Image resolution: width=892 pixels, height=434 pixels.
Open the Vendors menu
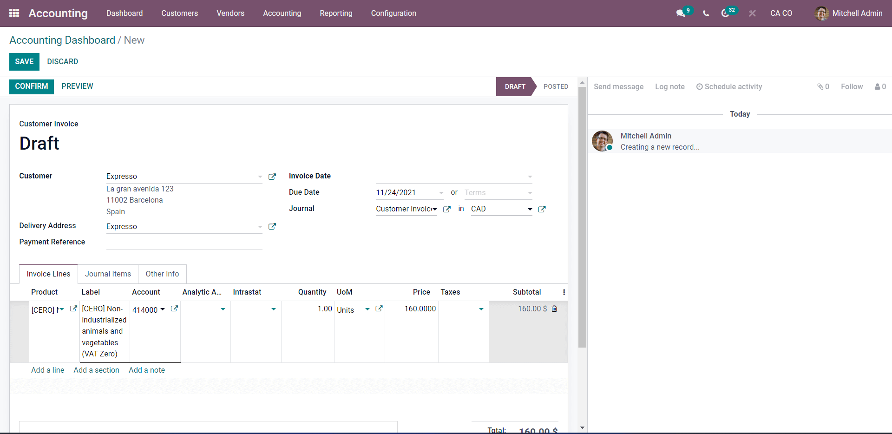230,13
